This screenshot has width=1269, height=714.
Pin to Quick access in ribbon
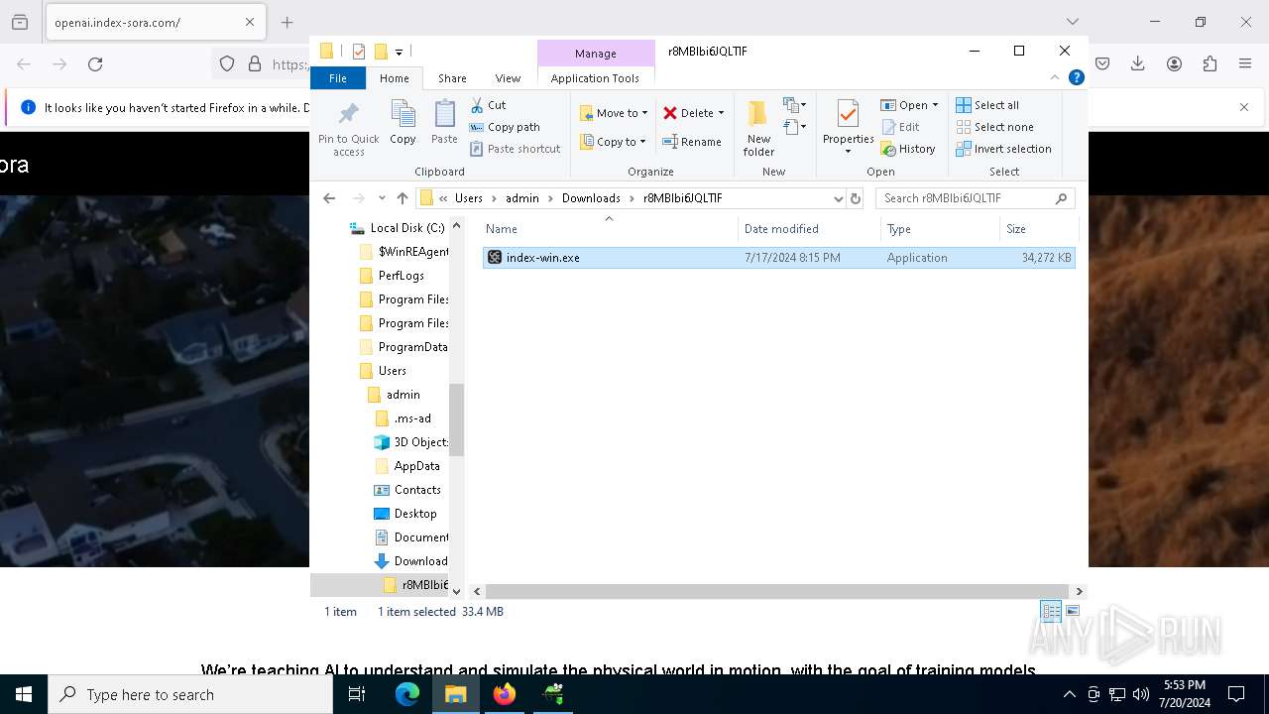click(x=348, y=129)
